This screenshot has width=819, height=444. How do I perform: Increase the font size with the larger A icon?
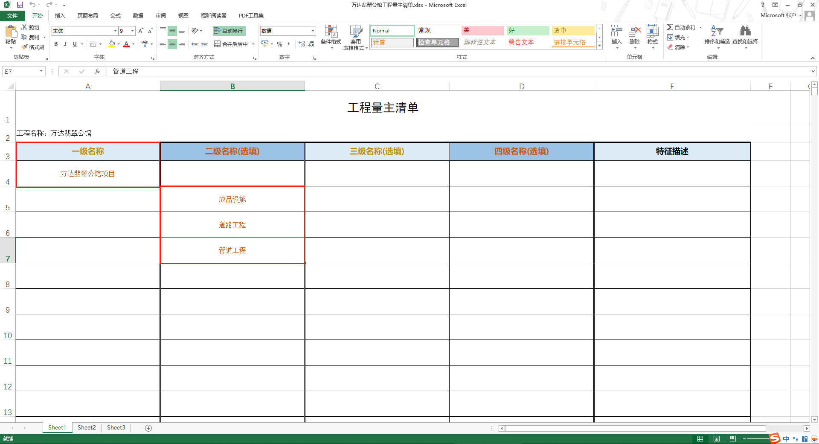click(x=140, y=31)
